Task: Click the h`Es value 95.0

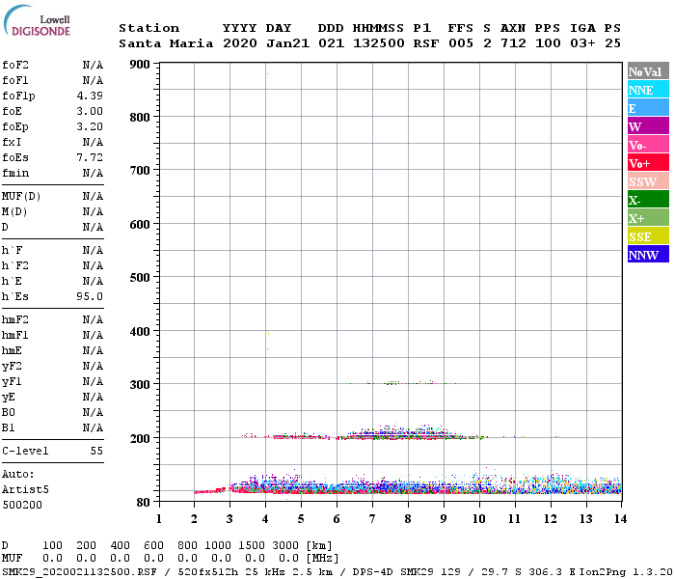Action: (x=90, y=296)
